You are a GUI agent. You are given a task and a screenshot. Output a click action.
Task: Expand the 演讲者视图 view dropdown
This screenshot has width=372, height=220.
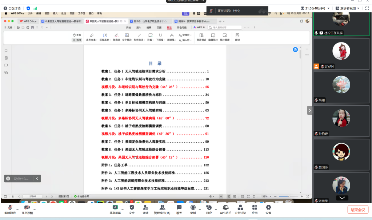pyautogui.click(x=347, y=8)
